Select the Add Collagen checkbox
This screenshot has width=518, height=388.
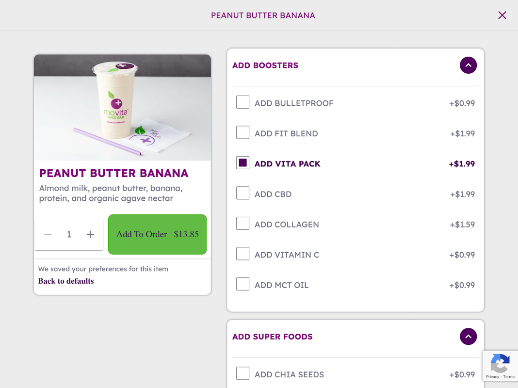(x=243, y=224)
